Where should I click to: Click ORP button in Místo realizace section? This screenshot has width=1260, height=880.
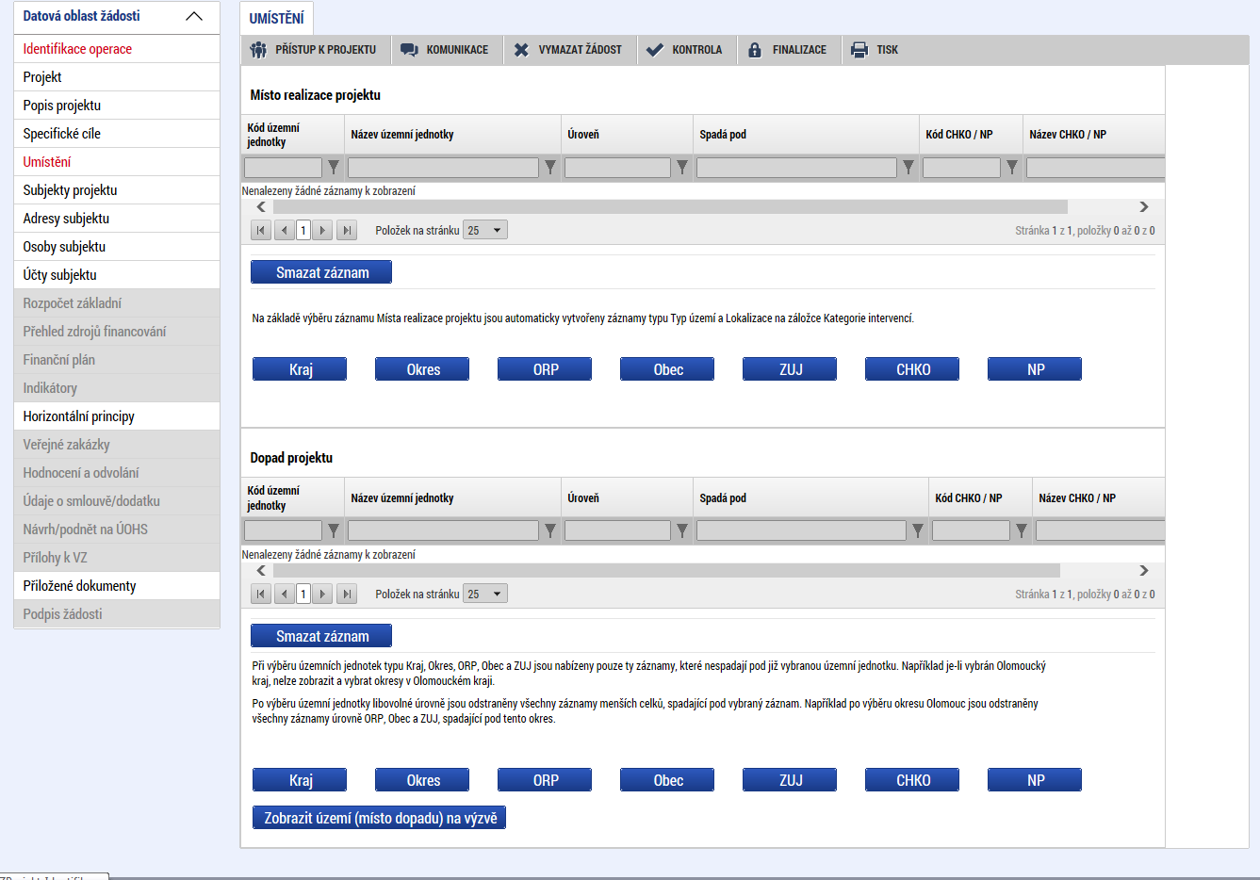545,369
